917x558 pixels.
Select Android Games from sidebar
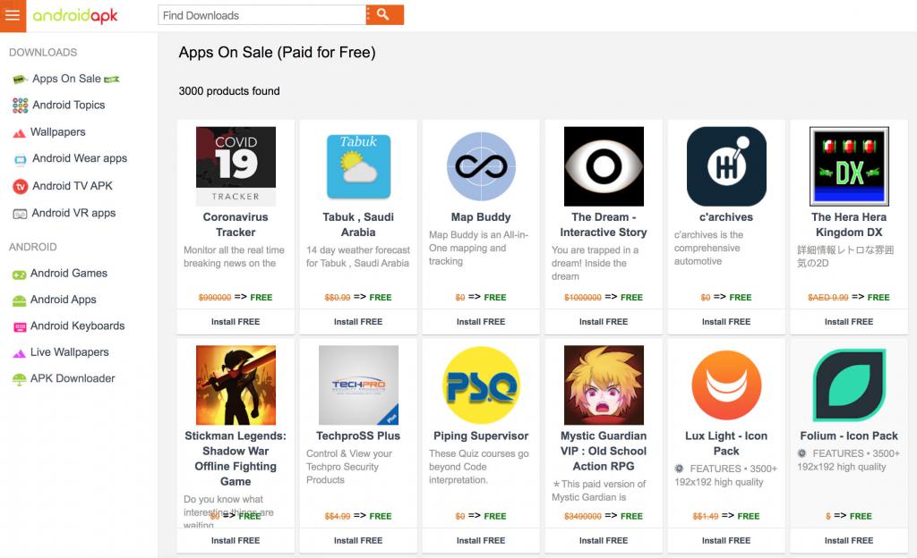tap(68, 274)
